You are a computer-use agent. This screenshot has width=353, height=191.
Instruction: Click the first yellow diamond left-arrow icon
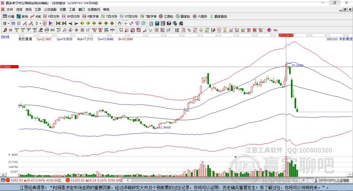[82, 23]
